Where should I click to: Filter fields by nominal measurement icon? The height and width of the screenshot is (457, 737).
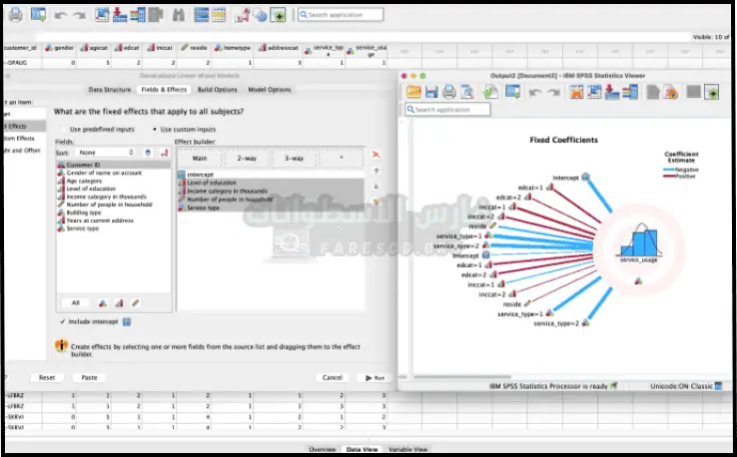102,302
